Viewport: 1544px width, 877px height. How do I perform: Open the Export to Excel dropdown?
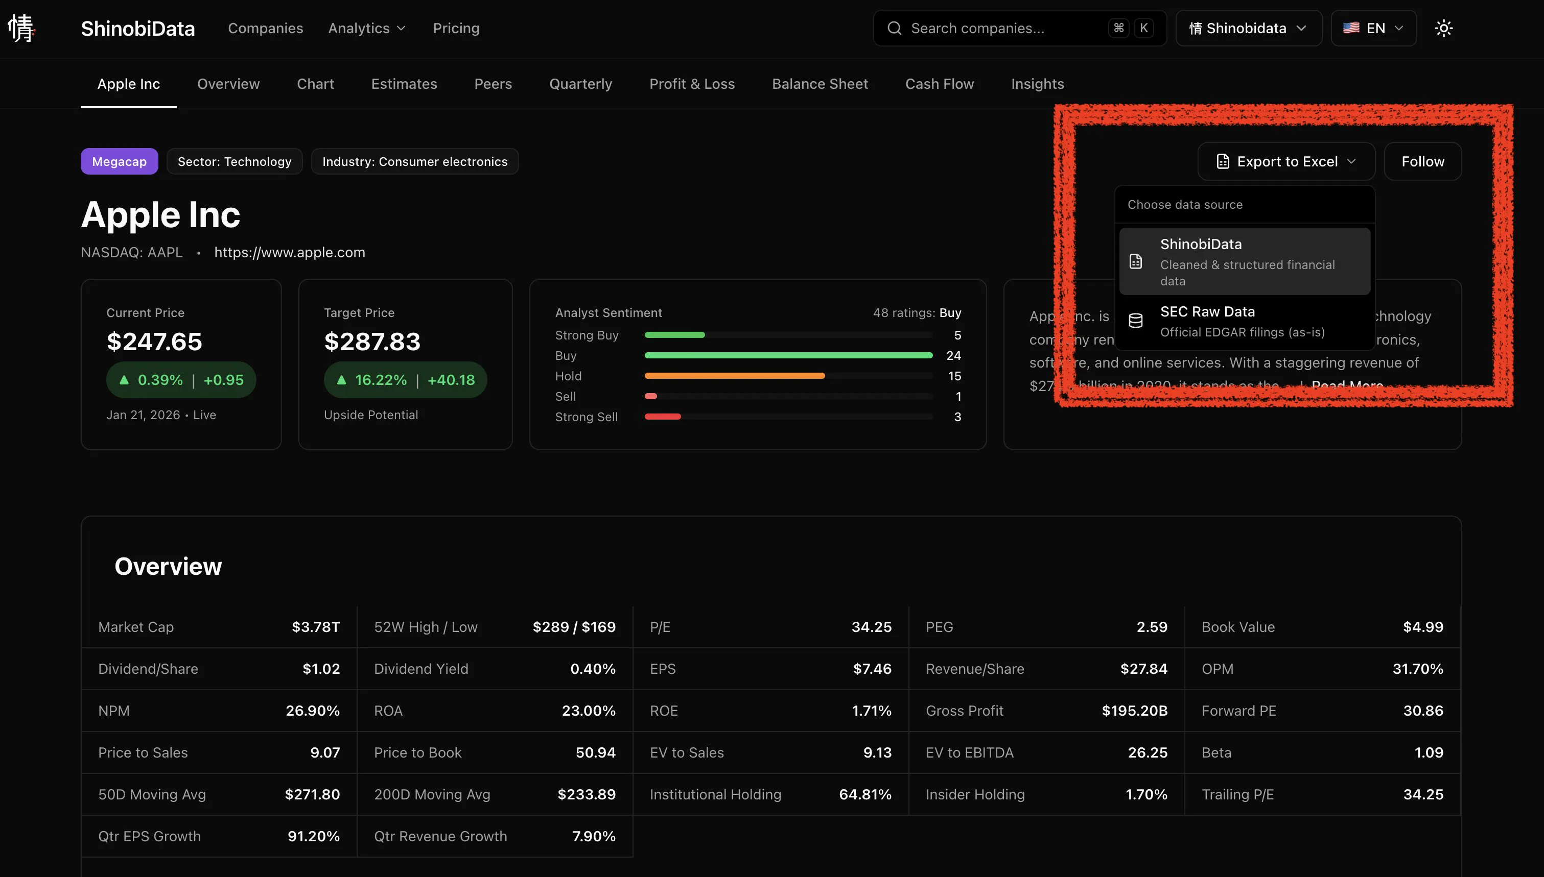tap(1286, 161)
